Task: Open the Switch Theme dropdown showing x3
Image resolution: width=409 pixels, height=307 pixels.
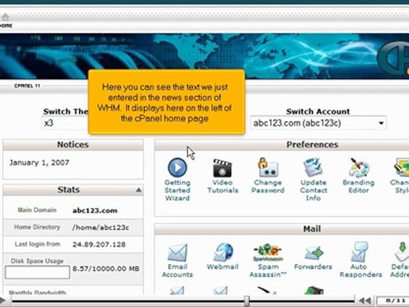Action: point(65,123)
